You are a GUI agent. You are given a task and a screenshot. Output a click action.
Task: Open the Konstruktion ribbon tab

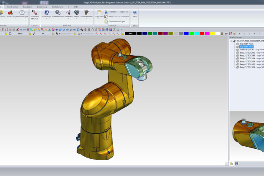[13, 7]
